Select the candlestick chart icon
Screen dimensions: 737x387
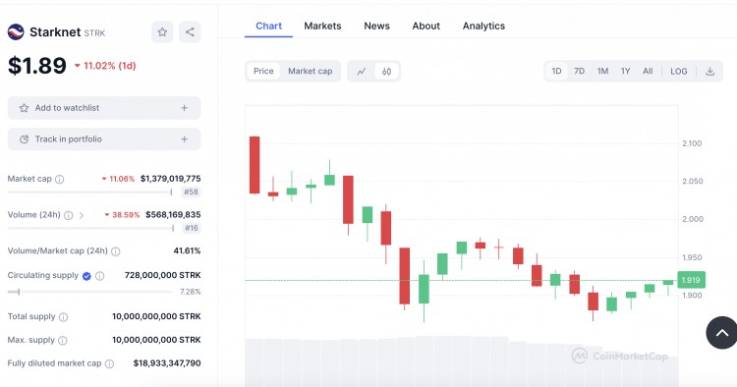click(386, 72)
